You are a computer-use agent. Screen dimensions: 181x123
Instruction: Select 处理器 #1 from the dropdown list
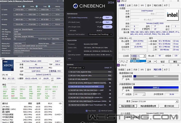(x=138, y=59)
